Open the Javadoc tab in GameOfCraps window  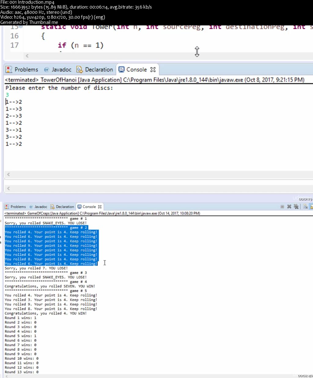38,207
